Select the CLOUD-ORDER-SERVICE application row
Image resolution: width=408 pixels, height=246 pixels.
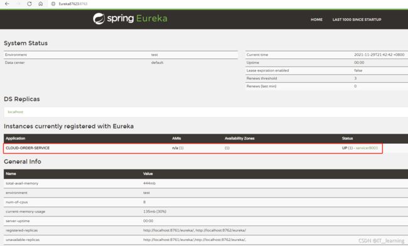pyautogui.click(x=193, y=148)
